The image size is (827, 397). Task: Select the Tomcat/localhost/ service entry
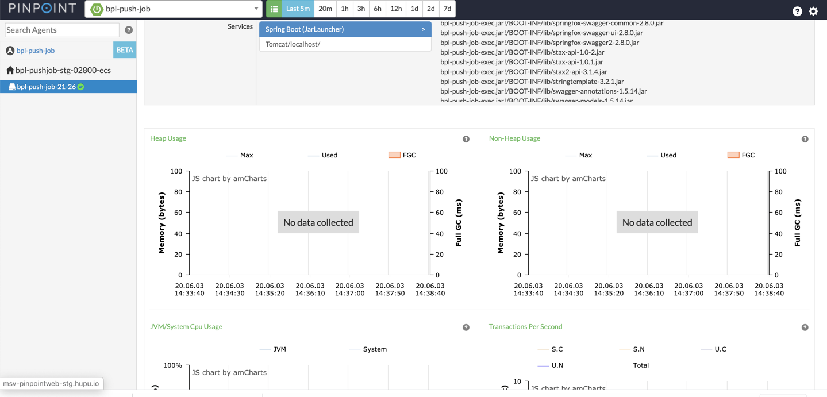pos(345,44)
